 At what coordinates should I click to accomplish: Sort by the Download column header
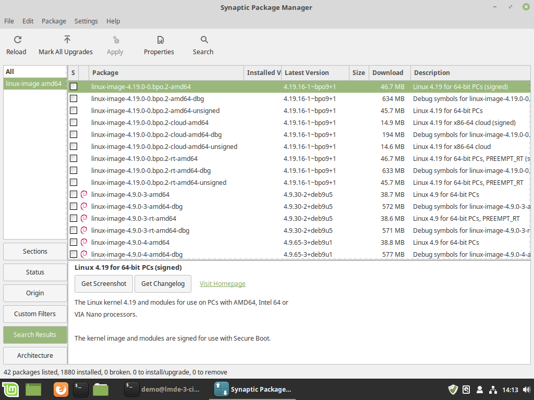[390, 73]
